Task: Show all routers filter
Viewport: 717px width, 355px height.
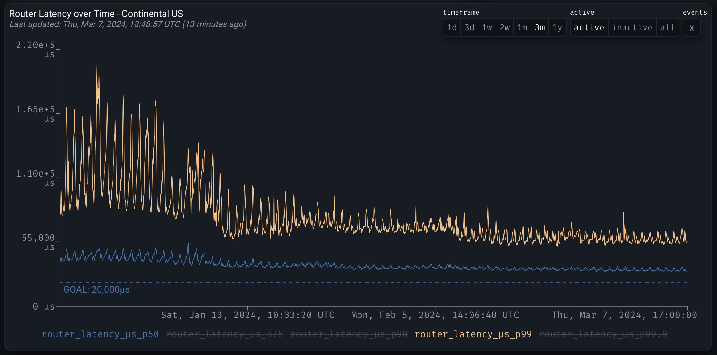Action: (667, 28)
